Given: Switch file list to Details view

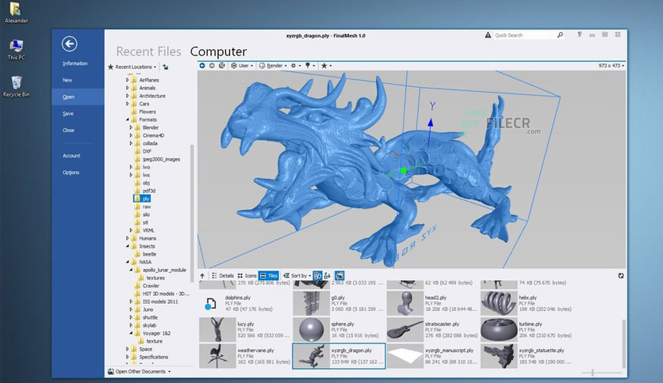Looking at the screenshot, I should coord(223,276).
